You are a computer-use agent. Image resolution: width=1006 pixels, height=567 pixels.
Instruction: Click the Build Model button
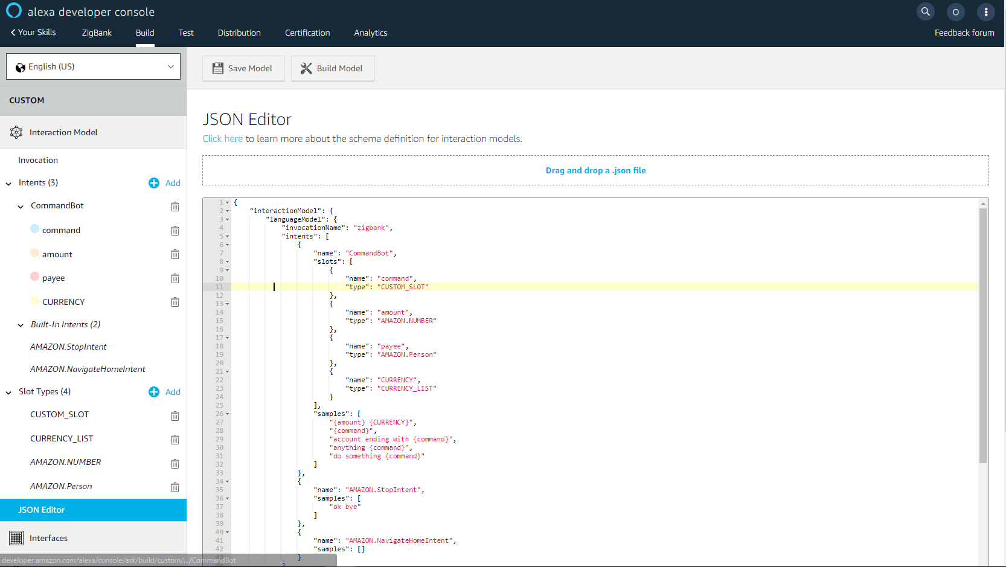point(333,68)
